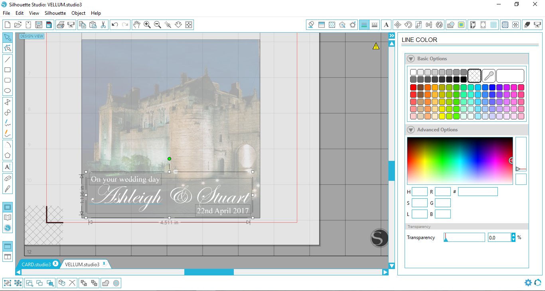Adjust the Transparency slider

(x=464, y=238)
